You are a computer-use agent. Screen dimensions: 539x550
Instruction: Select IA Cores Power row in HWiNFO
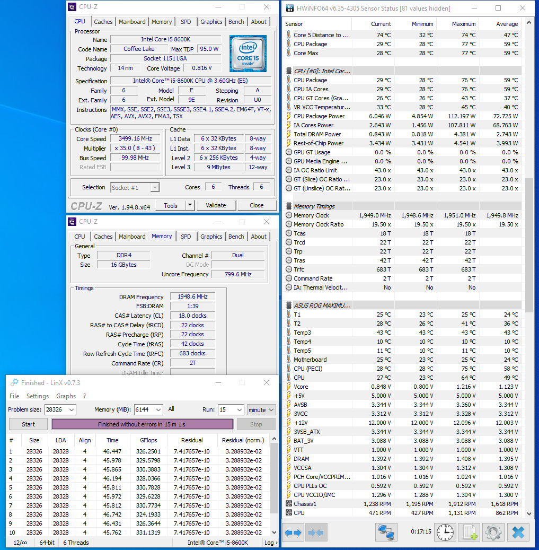402,125
